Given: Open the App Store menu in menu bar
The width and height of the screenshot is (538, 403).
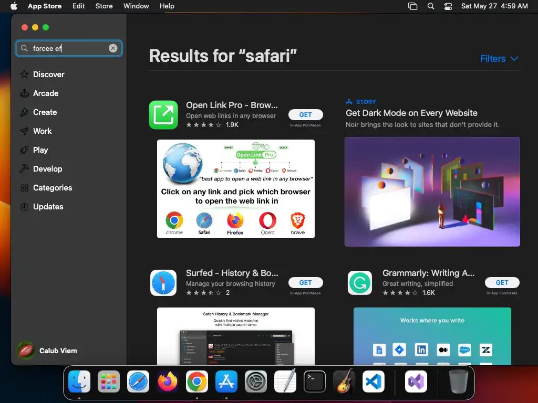Looking at the screenshot, I should [45, 6].
